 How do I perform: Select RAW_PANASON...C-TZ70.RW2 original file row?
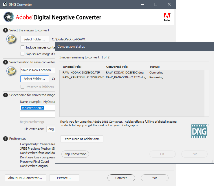point(83,77)
